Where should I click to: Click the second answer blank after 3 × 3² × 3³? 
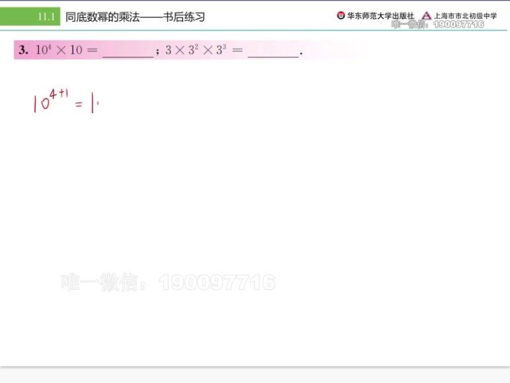tap(273, 52)
